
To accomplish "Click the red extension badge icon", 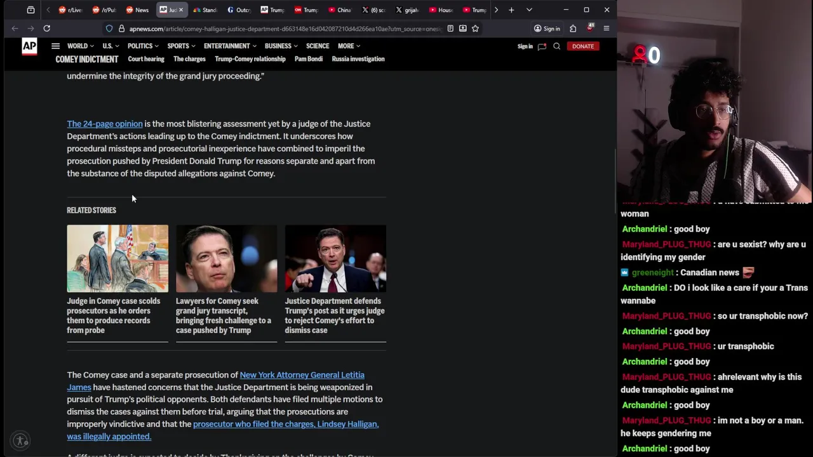I will click(x=589, y=28).
